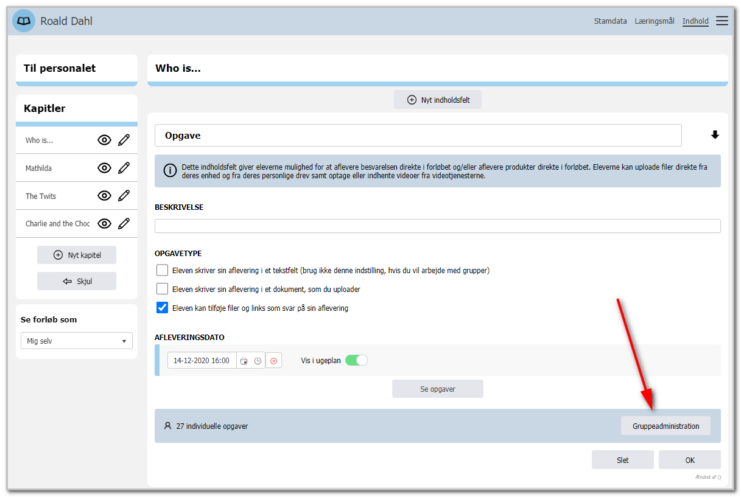The width and height of the screenshot is (741, 497).
Task: Check Eleven skriver i et tekstfelt option
Action: click(x=162, y=270)
